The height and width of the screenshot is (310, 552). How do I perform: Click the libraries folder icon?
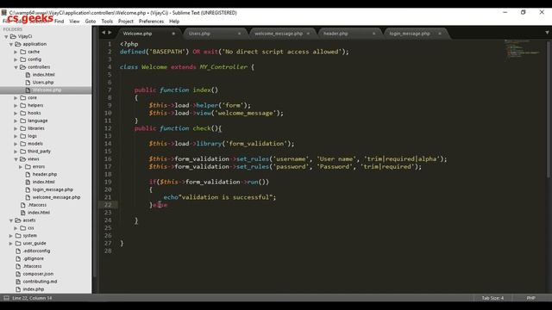(23, 128)
